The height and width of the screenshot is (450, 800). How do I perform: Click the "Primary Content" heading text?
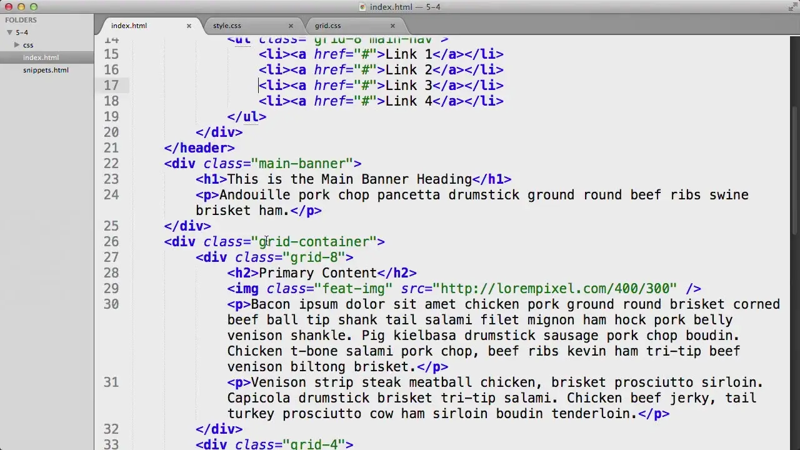click(317, 273)
